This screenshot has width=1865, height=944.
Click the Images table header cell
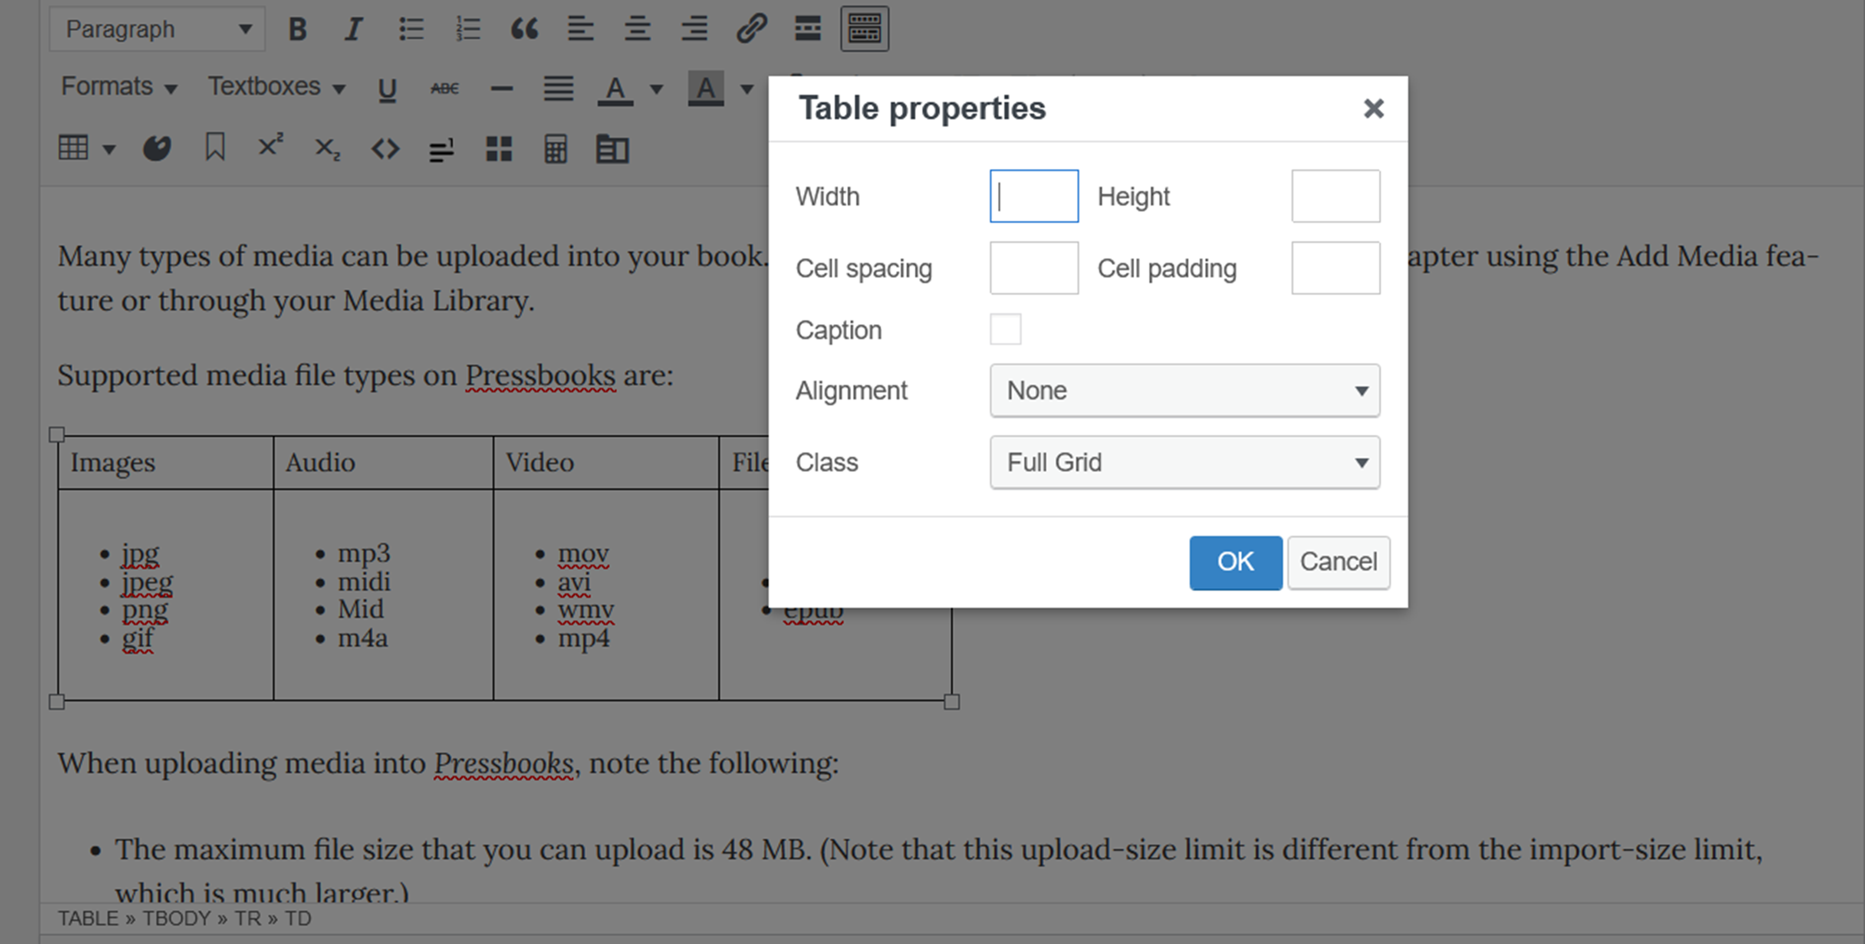(x=166, y=463)
